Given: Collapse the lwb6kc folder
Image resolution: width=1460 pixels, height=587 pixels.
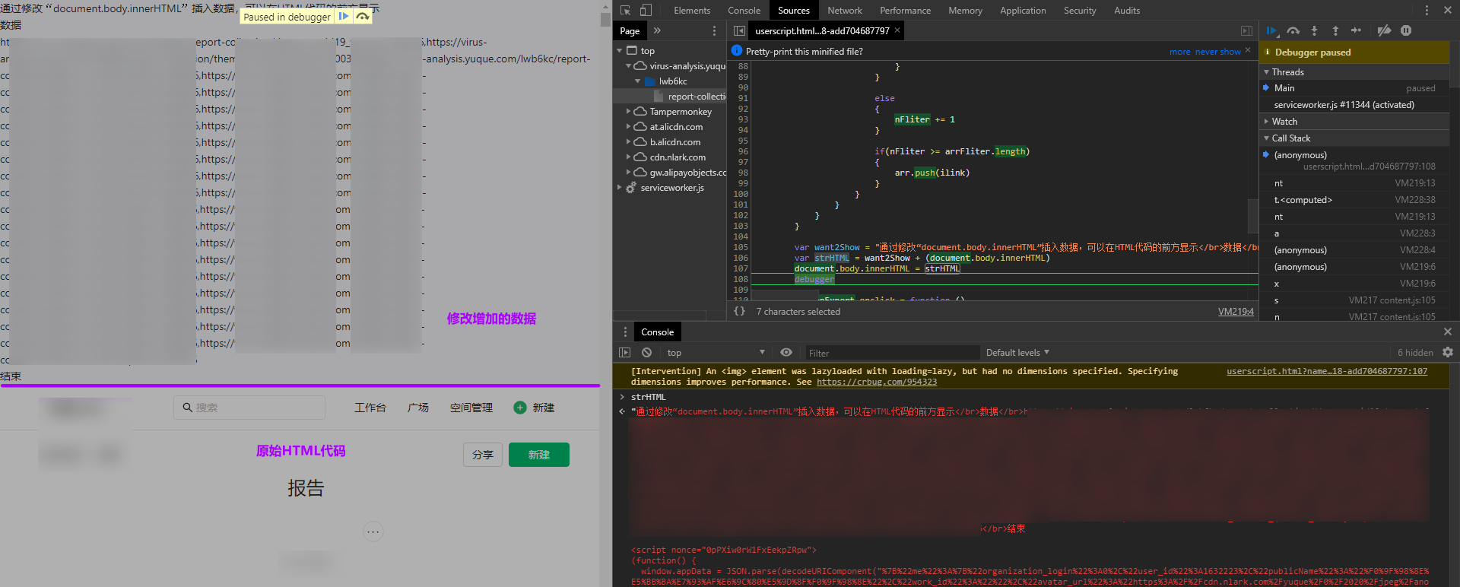Looking at the screenshot, I should (x=637, y=81).
